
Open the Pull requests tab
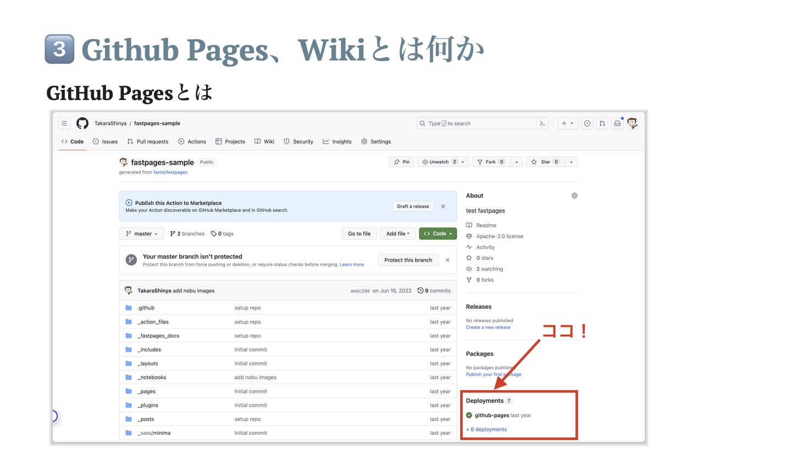point(148,142)
